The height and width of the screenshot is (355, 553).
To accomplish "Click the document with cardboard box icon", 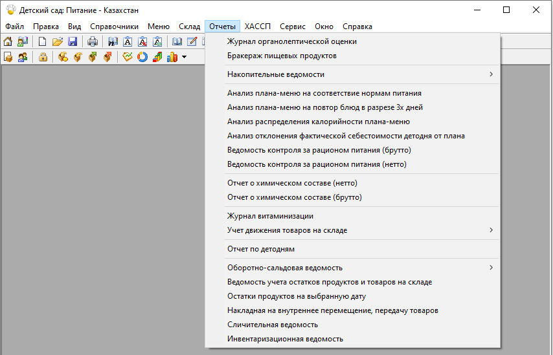I will (x=8, y=57).
